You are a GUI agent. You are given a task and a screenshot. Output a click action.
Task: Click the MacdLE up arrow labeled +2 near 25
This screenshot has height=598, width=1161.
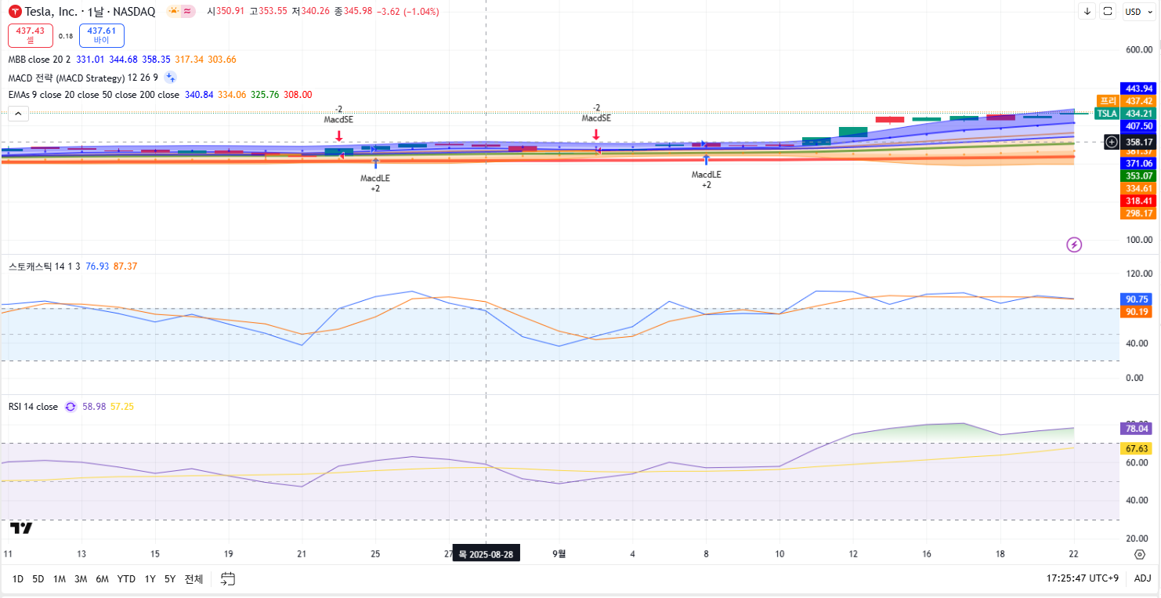coord(375,163)
